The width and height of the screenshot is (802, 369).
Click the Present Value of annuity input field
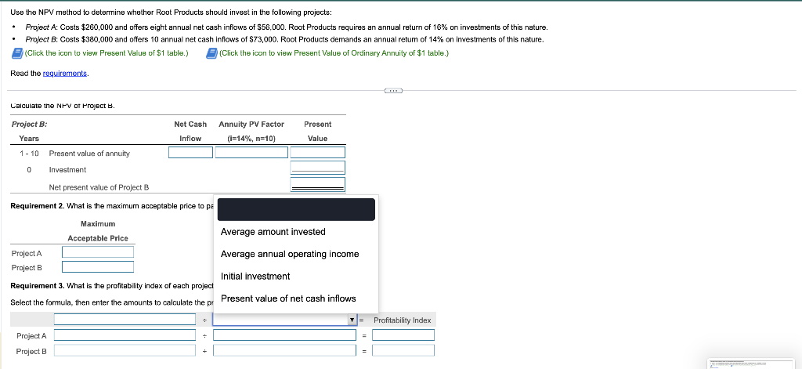pos(318,153)
